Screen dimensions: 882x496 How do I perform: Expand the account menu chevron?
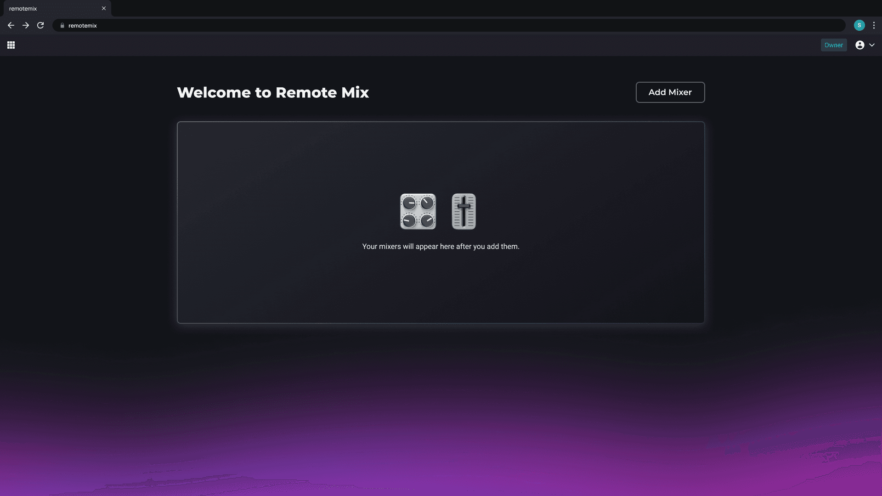tap(872, 45)
